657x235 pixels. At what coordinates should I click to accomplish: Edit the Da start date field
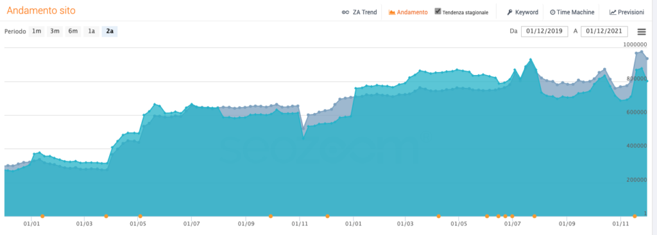(x=544, y=31)
